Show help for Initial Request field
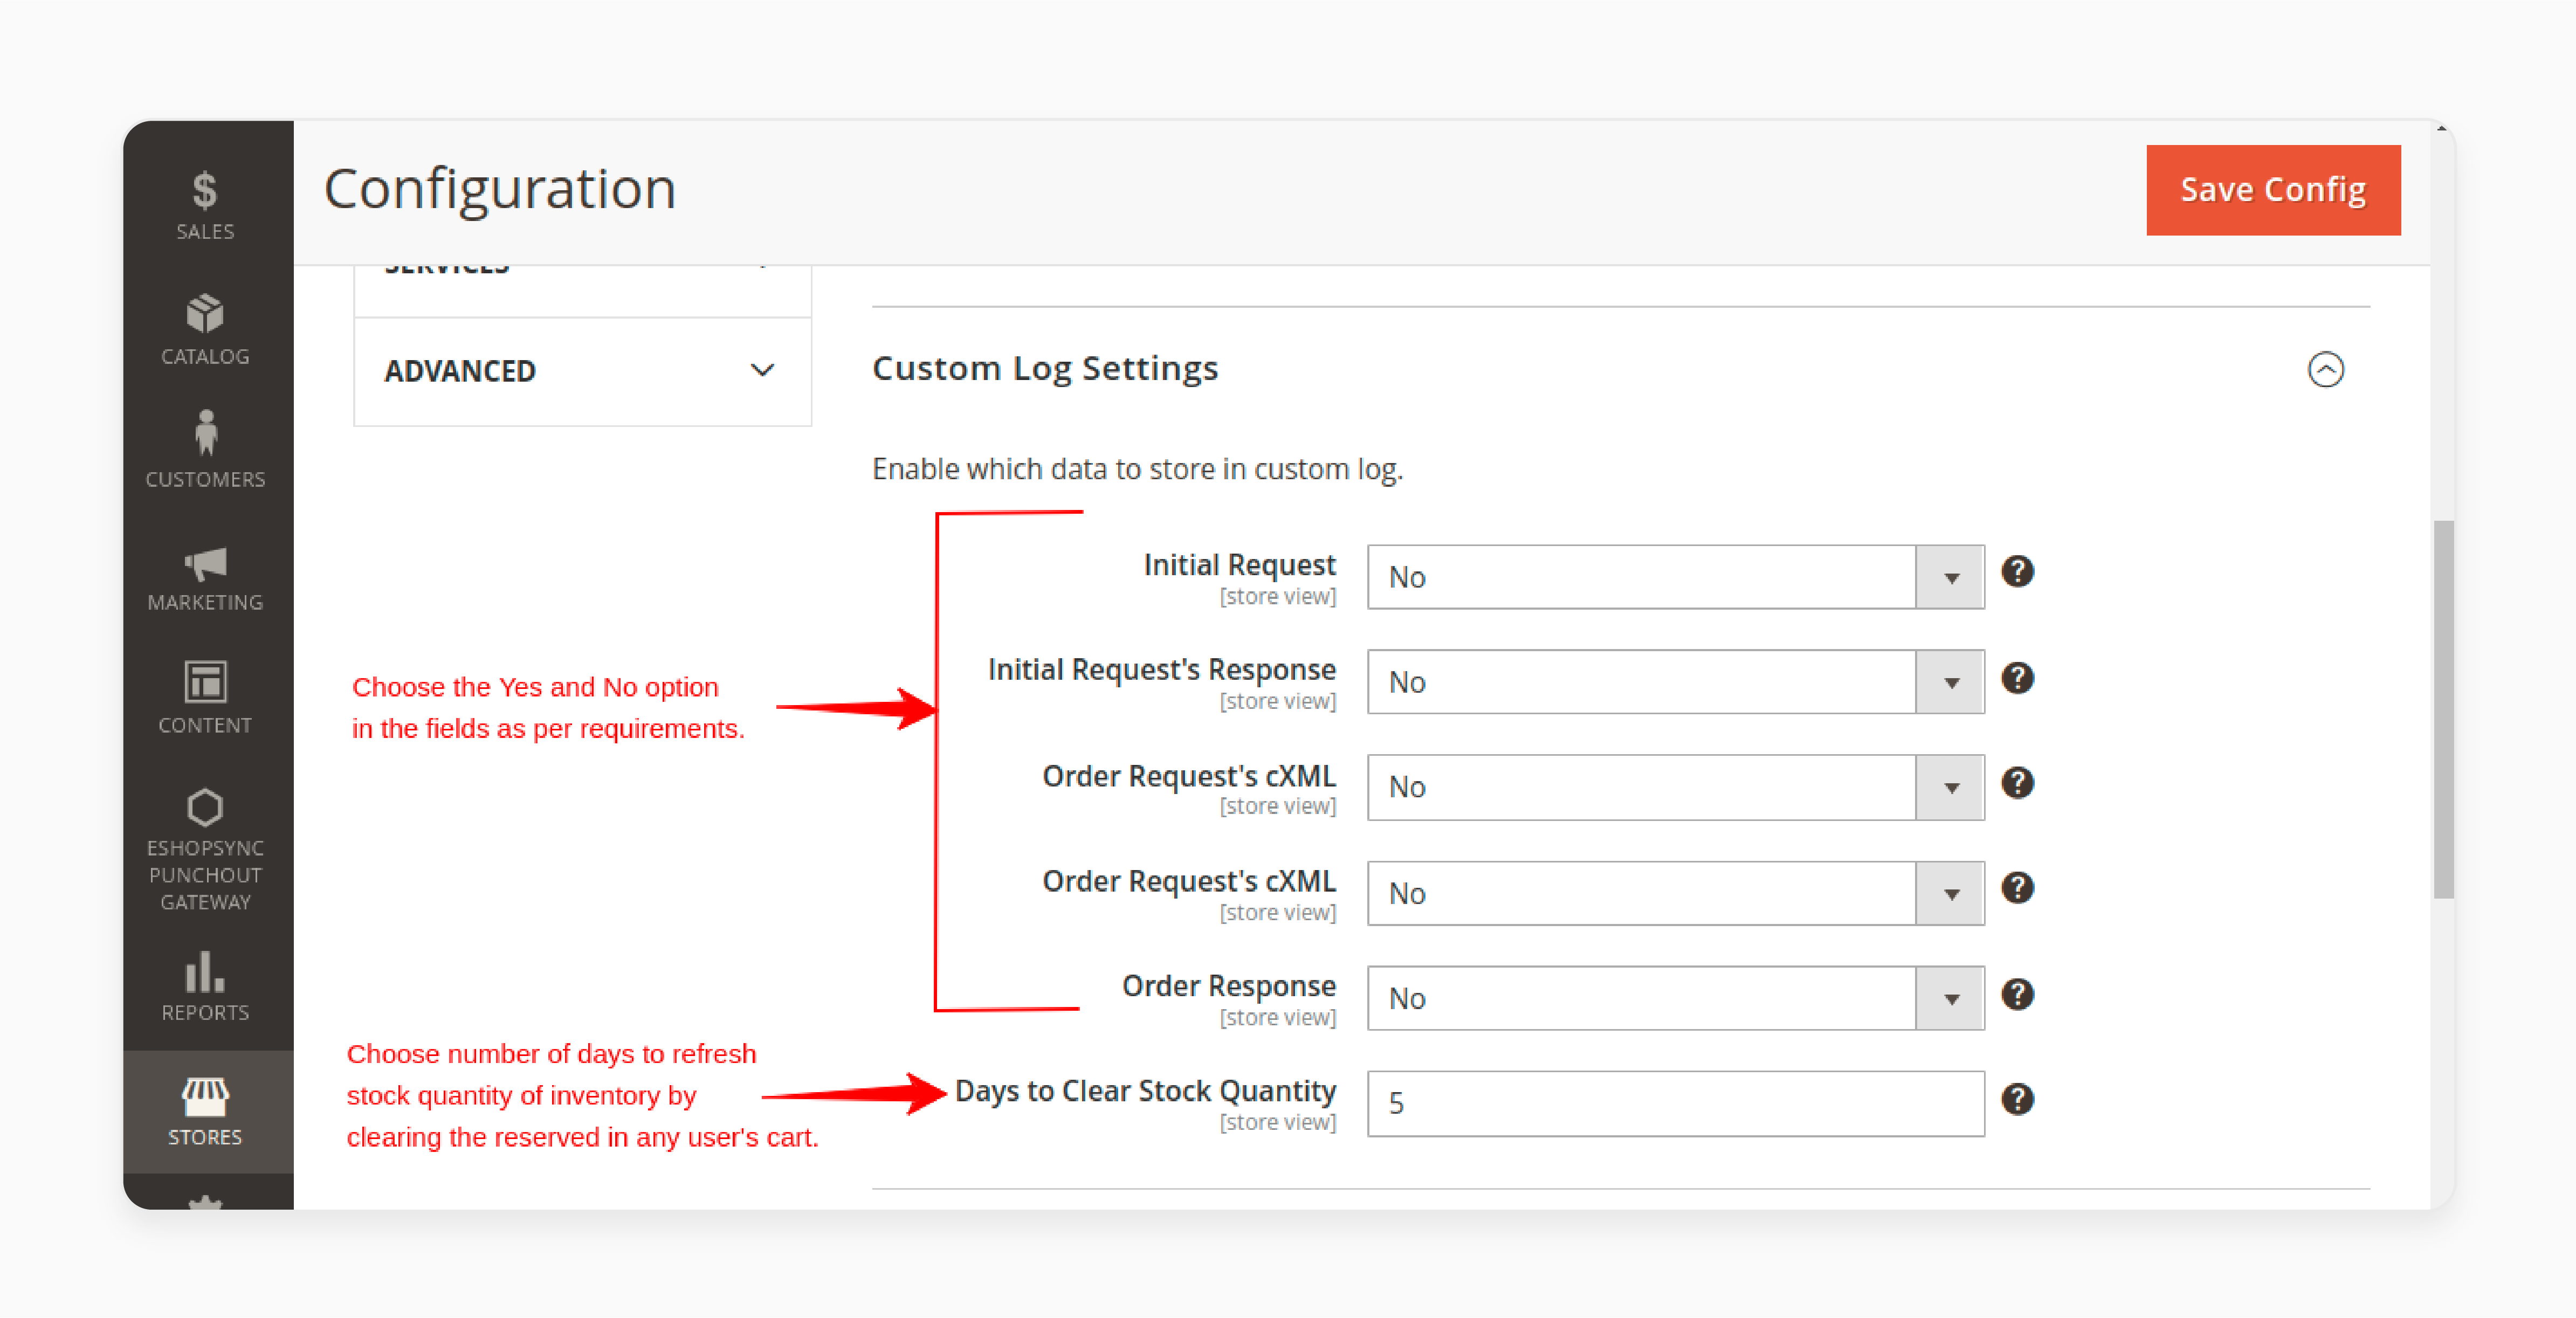 tap(2017, 572)
